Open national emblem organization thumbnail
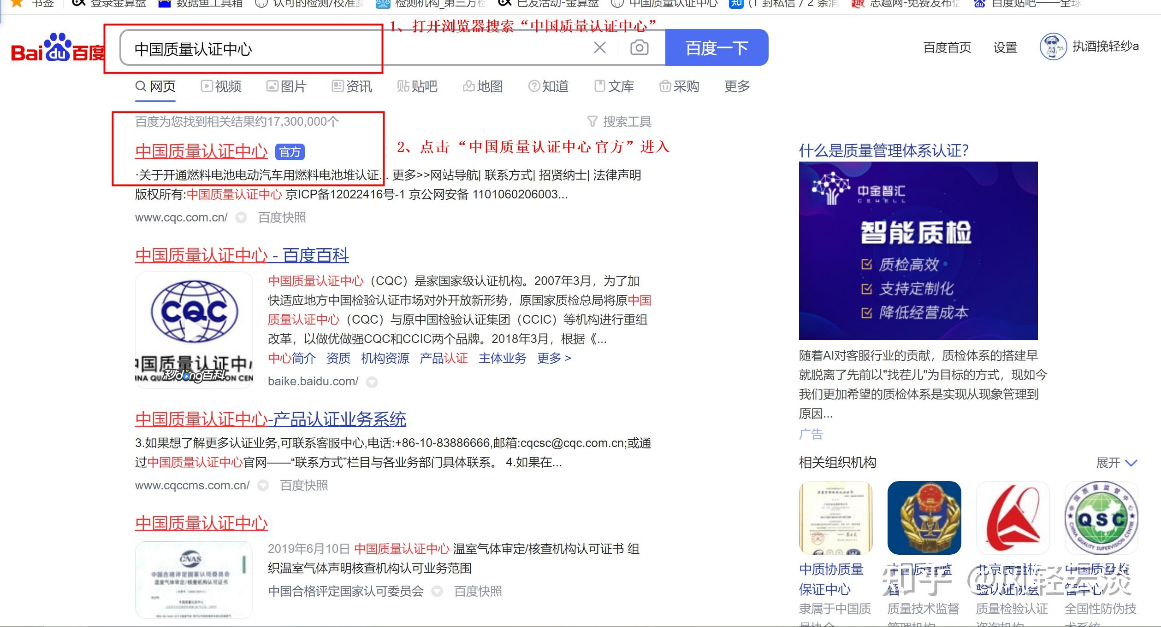 924,518
